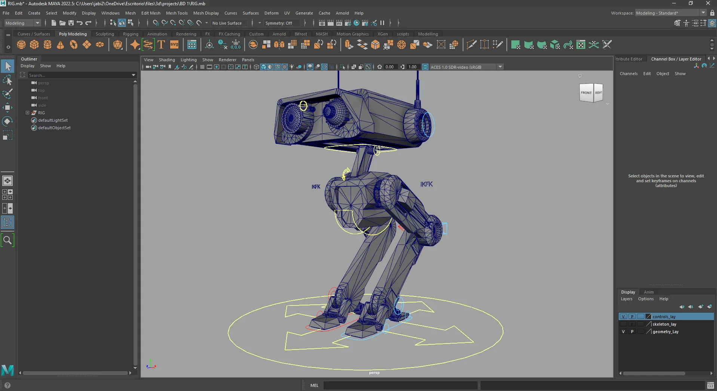Select the polygon Type text tool
This screenshot has height=391, width=717.
coord(161,45)
